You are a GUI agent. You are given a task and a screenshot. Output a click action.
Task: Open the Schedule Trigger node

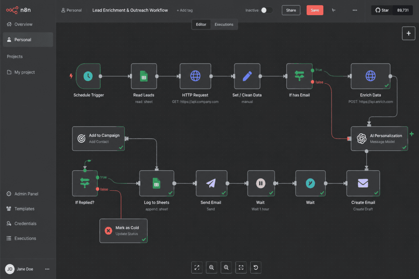pos(88,76)
